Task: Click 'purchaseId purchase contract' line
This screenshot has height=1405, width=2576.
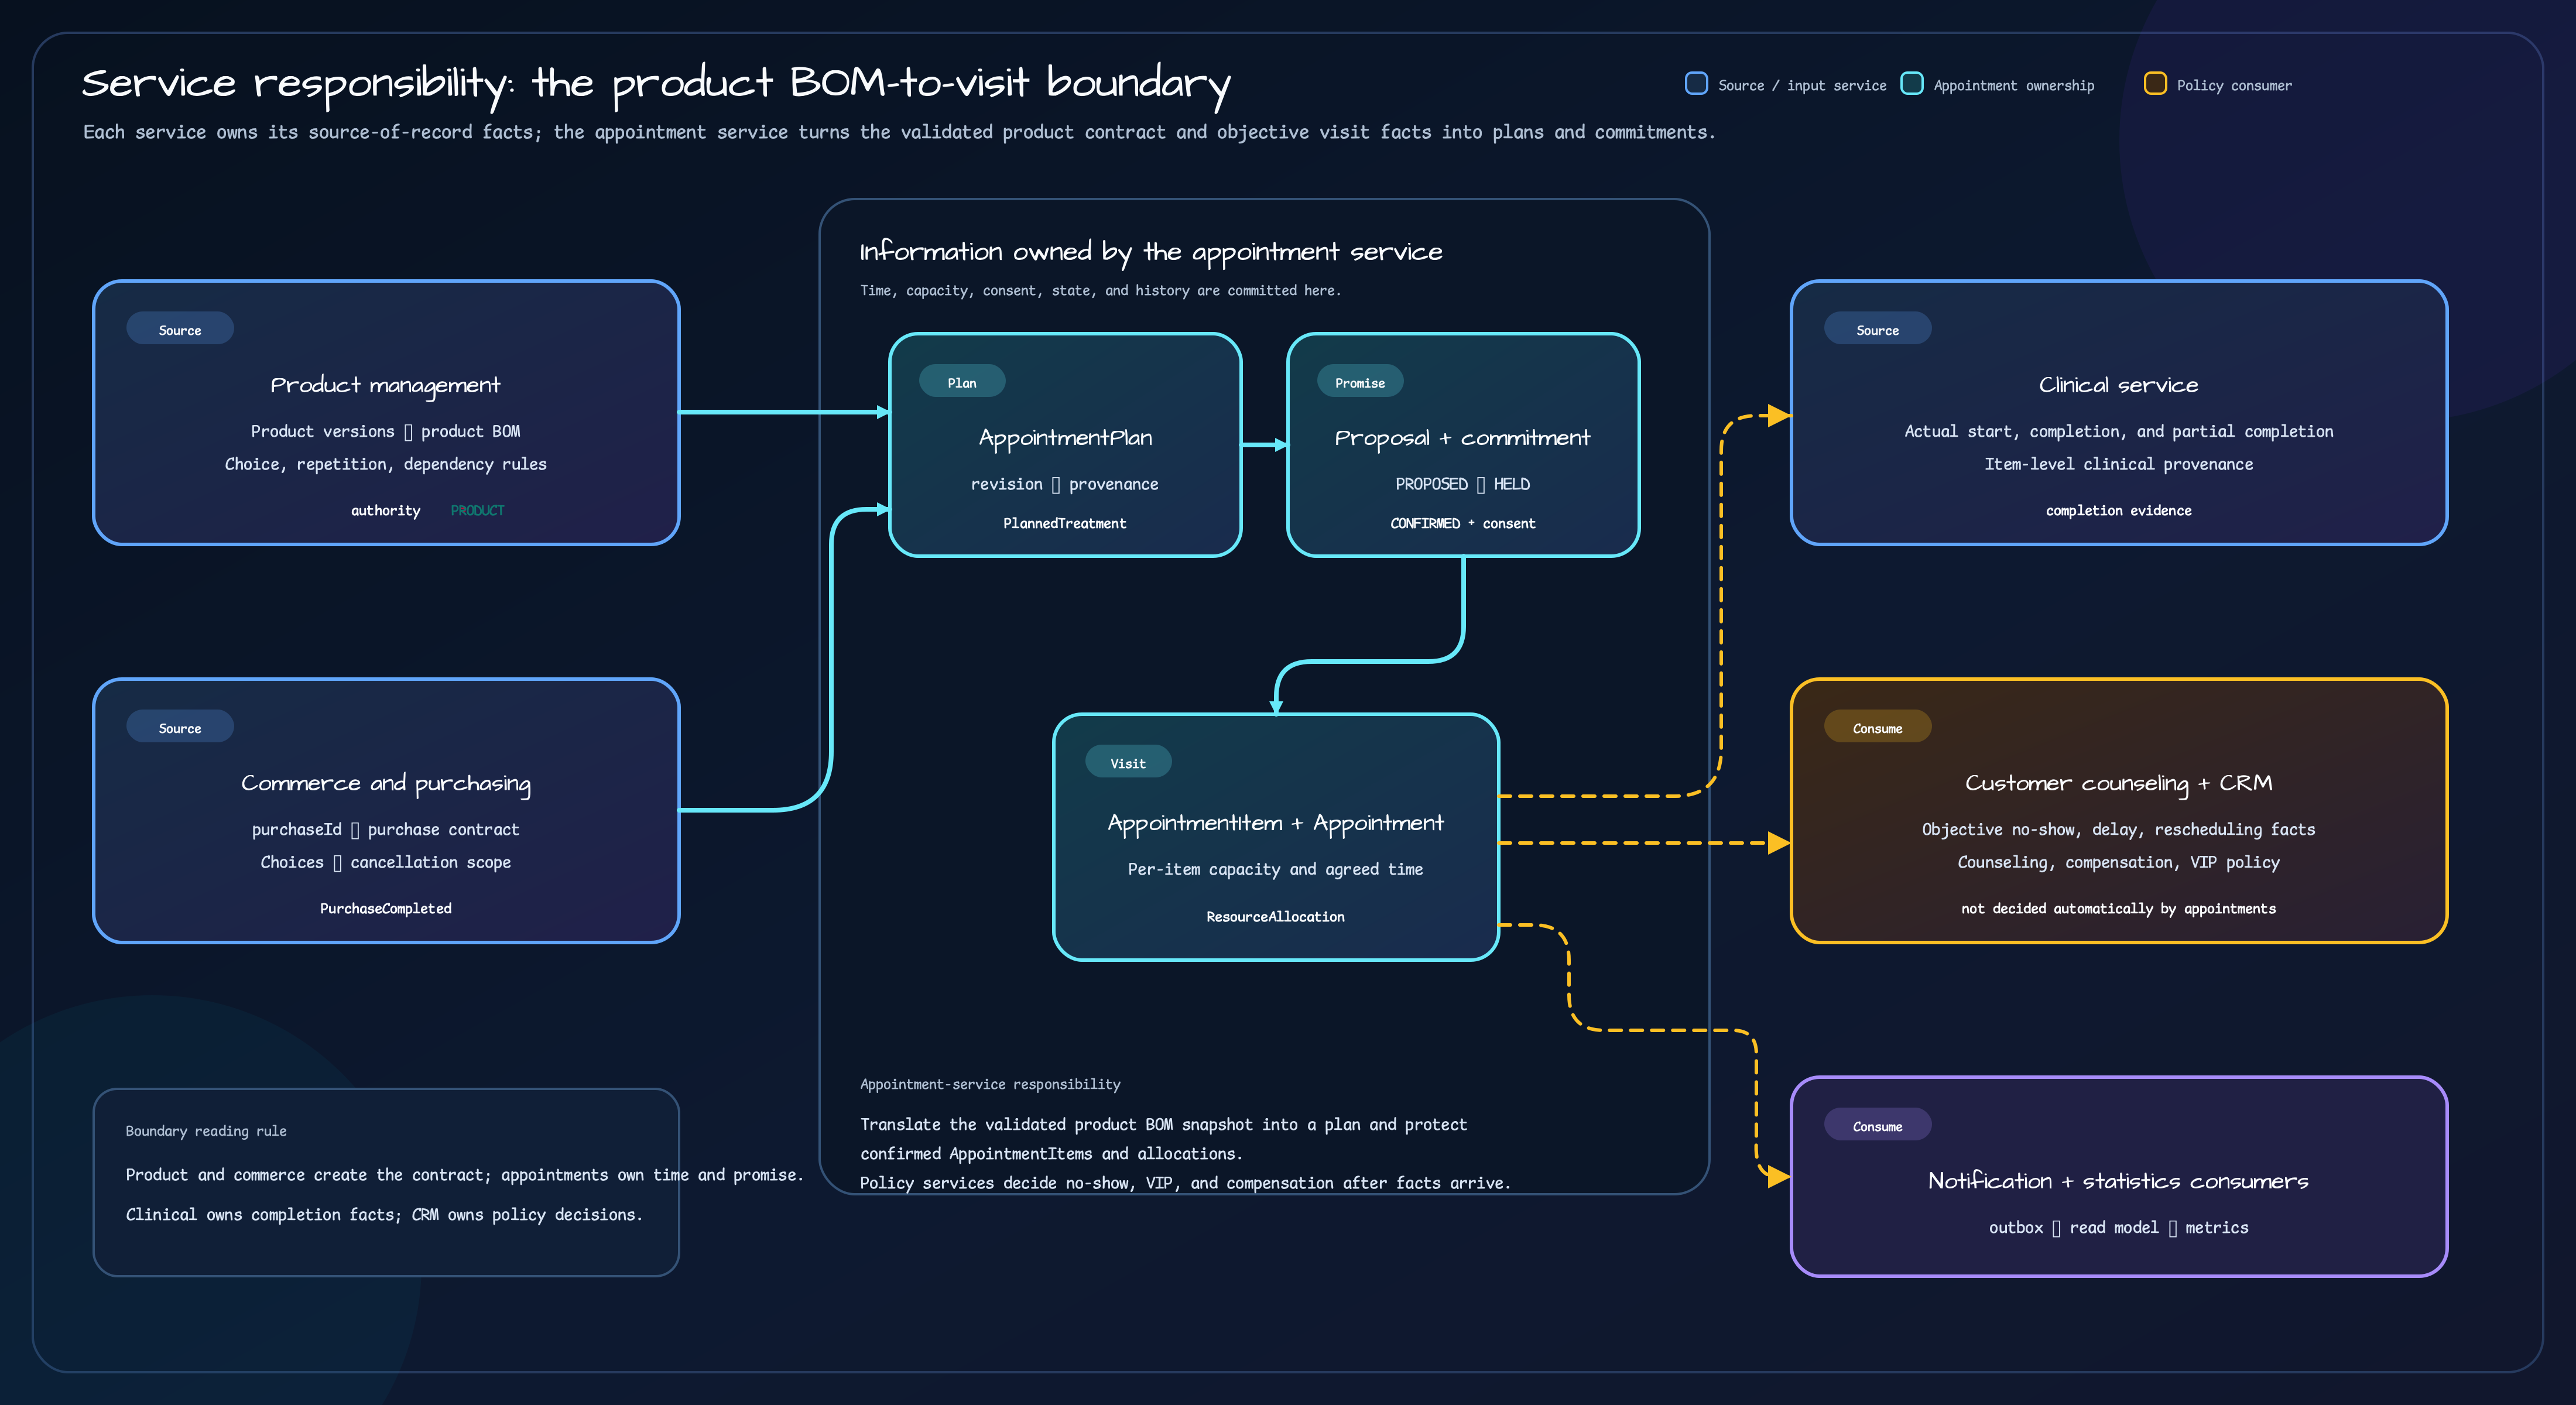Action: pyautogui.click(x=385, y=829)
